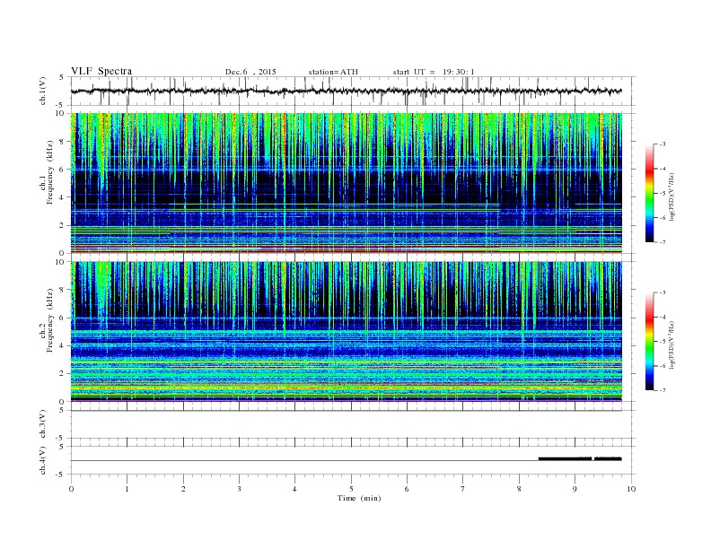Select the ch.2 "Frequency (kHz)" axis label
711x549 pixels.
(x=50, y=320)
